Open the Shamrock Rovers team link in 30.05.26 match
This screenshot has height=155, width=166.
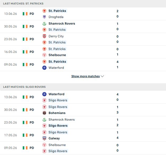tap(62, 24)
